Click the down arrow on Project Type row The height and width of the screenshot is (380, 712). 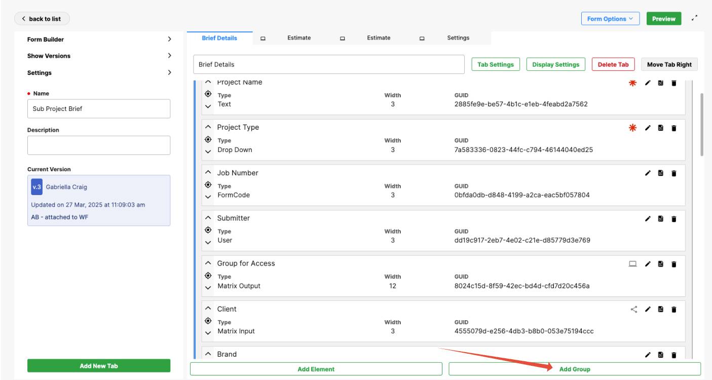pos(208,151)
